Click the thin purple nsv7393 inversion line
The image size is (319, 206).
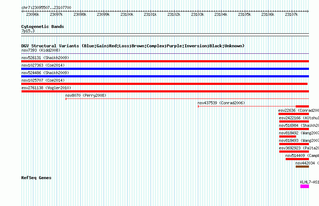(165, 54)
